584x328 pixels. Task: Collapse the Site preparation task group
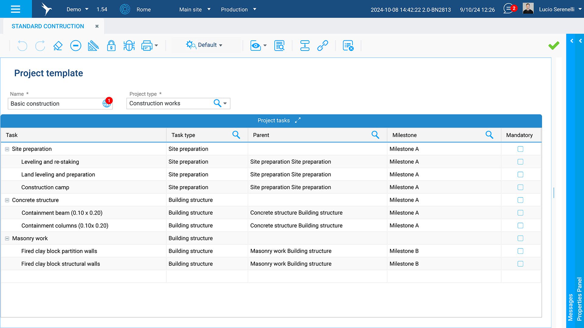pyautogui.click(x=7, y=149)
